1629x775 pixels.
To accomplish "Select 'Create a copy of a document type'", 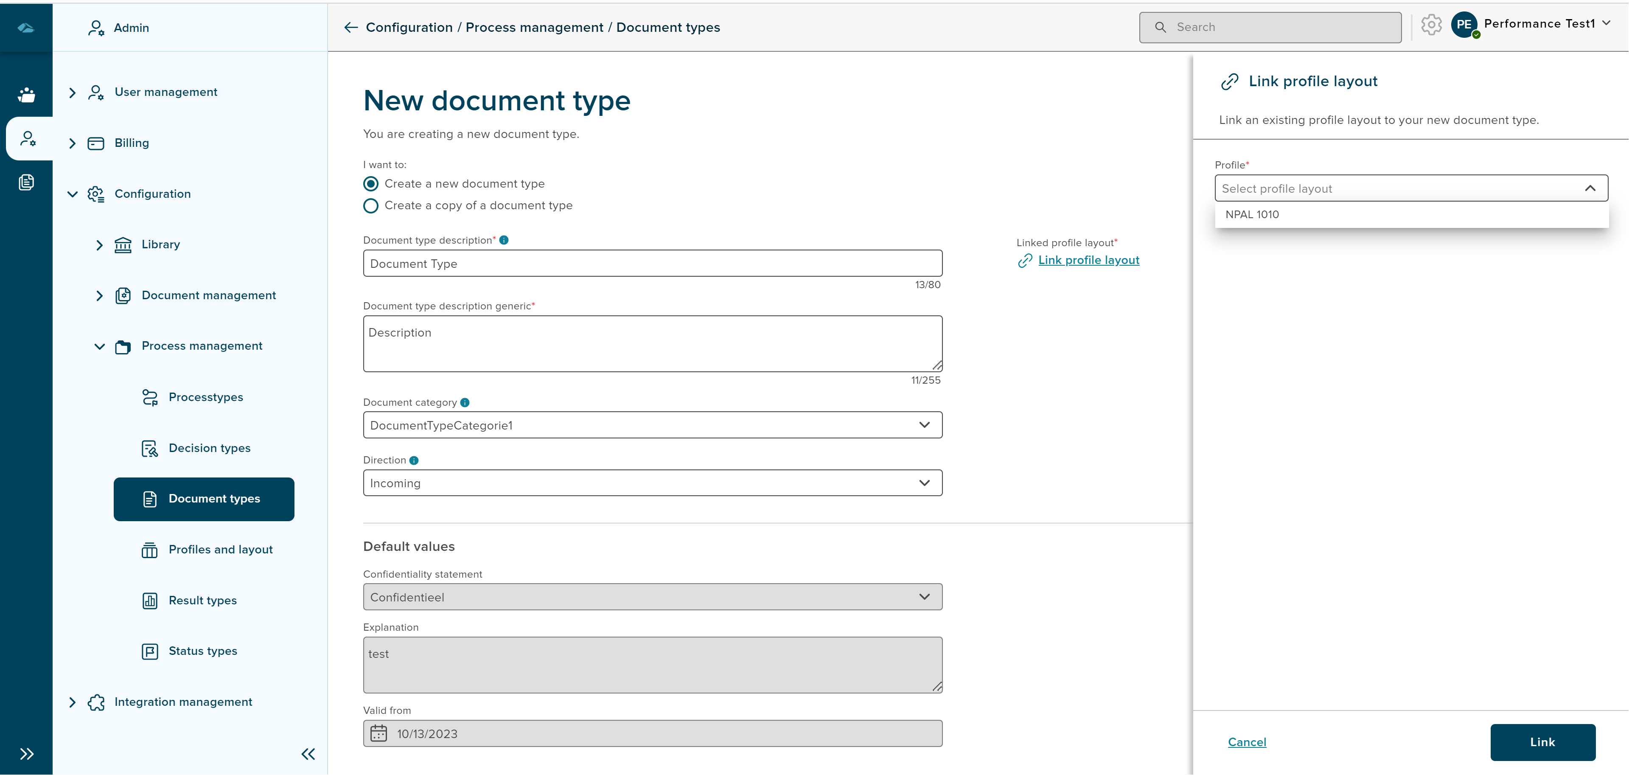I will click(370, 205).
